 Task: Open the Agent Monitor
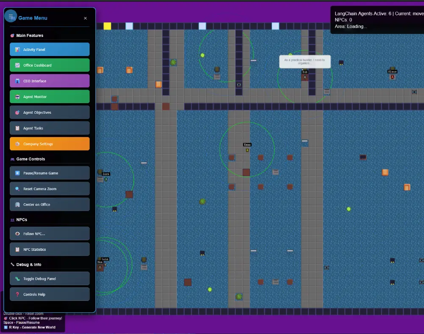click(50, 97)
